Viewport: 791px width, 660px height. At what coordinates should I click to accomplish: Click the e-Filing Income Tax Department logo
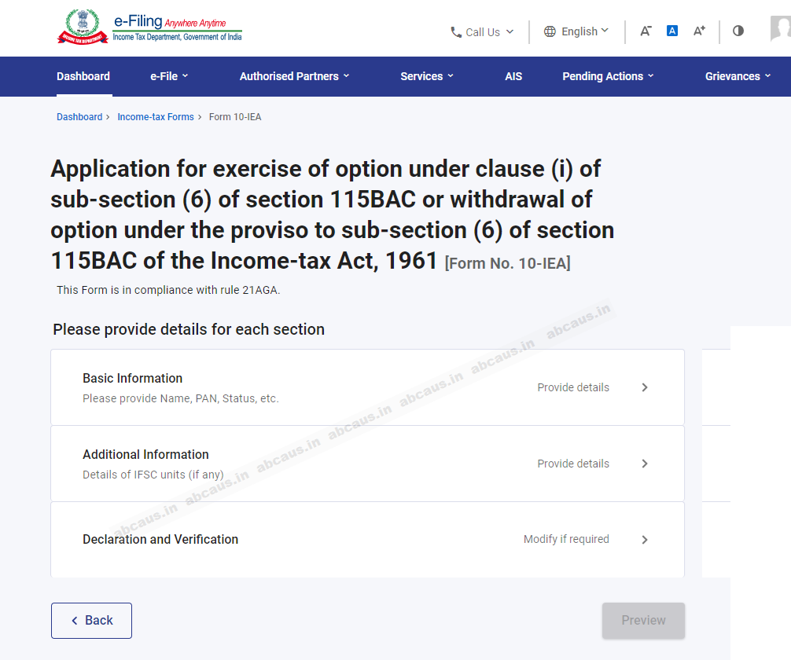click(x=149, y=27)
